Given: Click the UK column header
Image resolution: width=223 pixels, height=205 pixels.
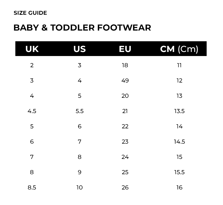Looking at the screenshot, I should 32,49.
